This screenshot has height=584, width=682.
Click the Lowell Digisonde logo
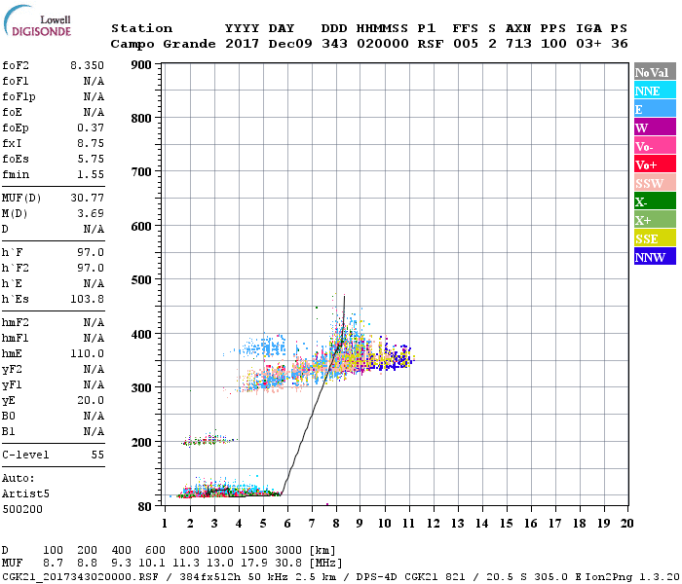tap(37, 20)
